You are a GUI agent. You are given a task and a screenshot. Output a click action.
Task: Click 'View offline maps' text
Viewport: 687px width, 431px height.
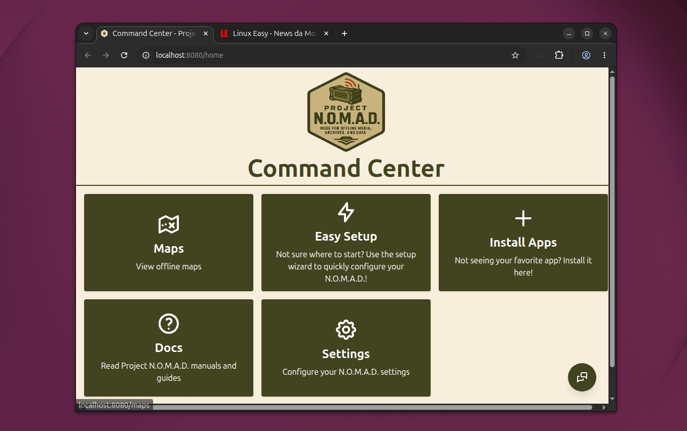(x=169, y=266)
